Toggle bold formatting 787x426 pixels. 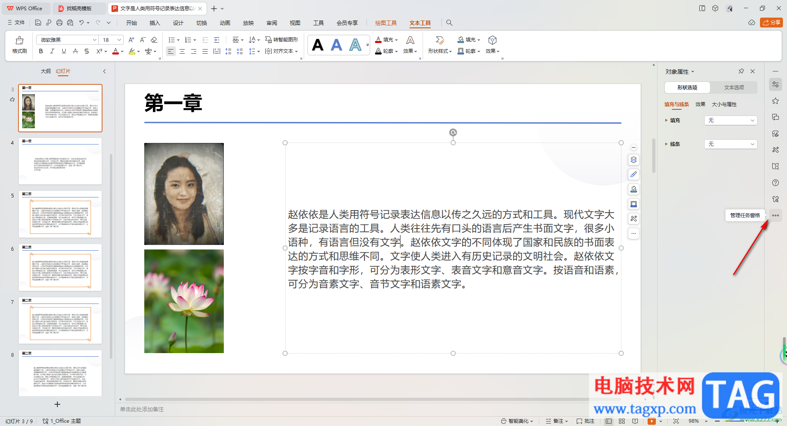click(x=41, y=51)
